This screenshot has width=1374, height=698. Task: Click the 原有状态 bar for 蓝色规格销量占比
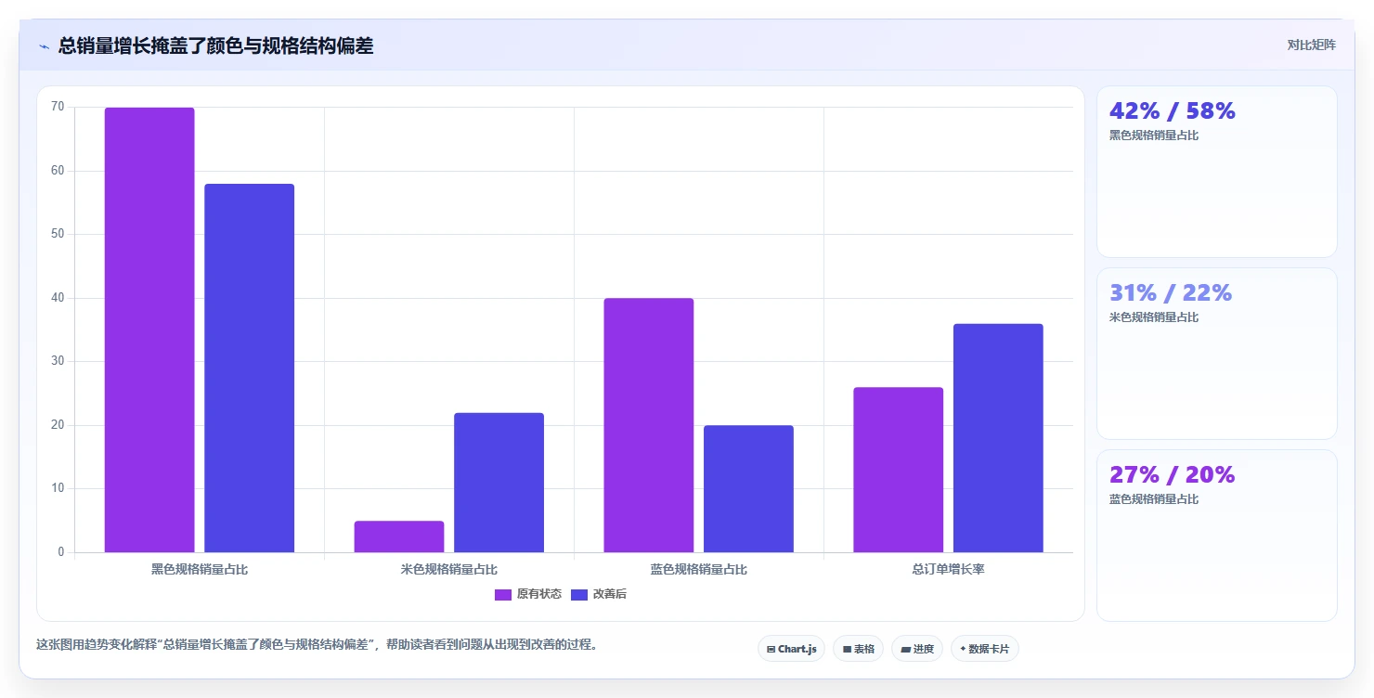(649, 425)
